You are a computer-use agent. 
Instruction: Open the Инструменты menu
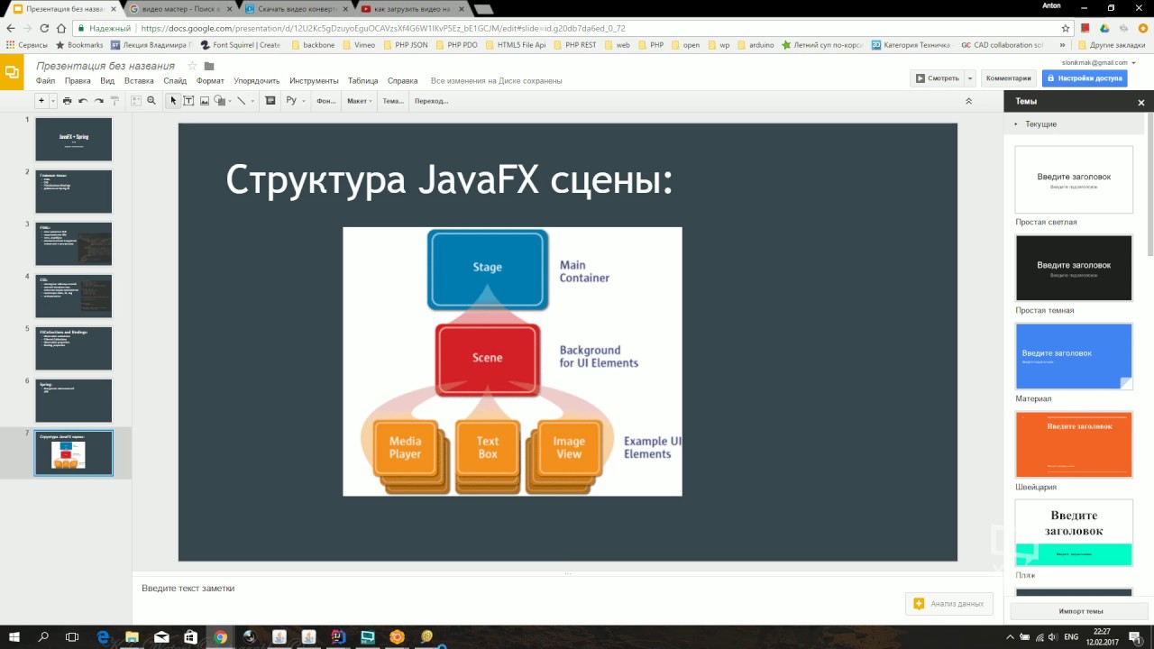[x=314, y=80]
